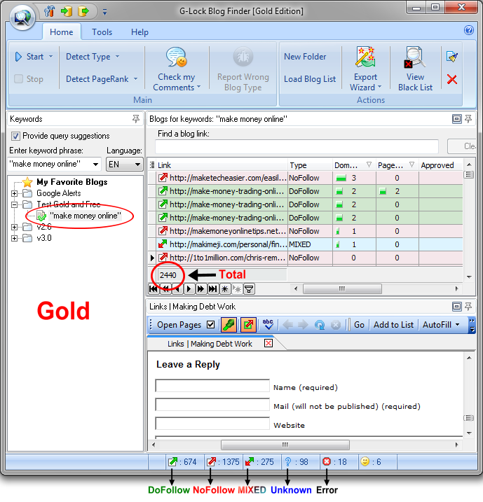Image resolution: width=483 pixels, height=502 pixels.
Task: Click the Stop checkbox button
Action: pos(19,78)
